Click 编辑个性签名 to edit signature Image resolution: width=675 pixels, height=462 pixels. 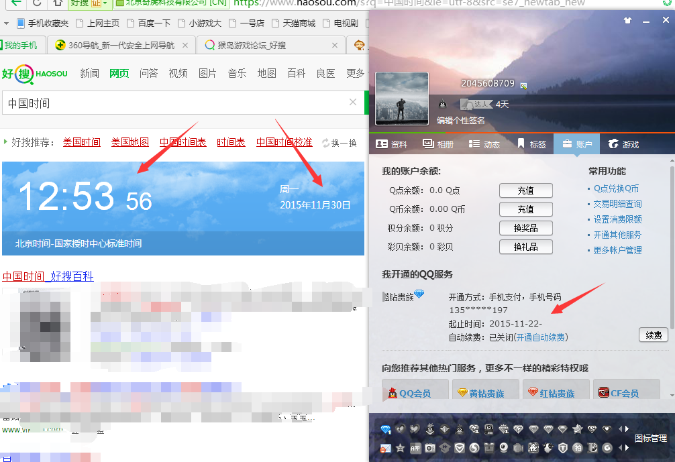(x=460, y=121)
